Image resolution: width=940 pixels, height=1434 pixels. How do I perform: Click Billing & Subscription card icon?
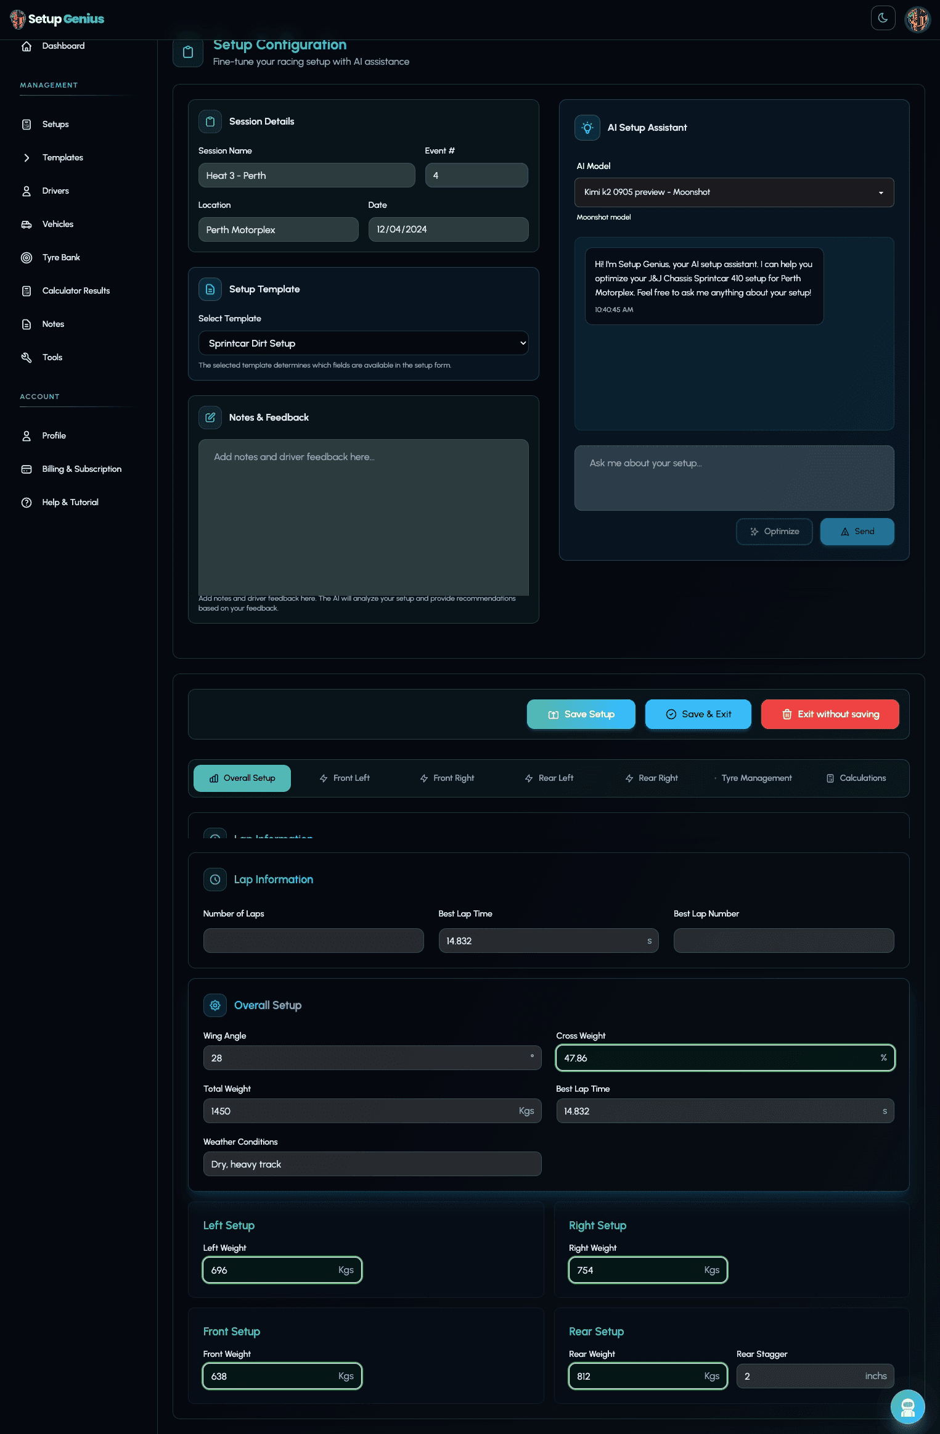tap(27, 469)
